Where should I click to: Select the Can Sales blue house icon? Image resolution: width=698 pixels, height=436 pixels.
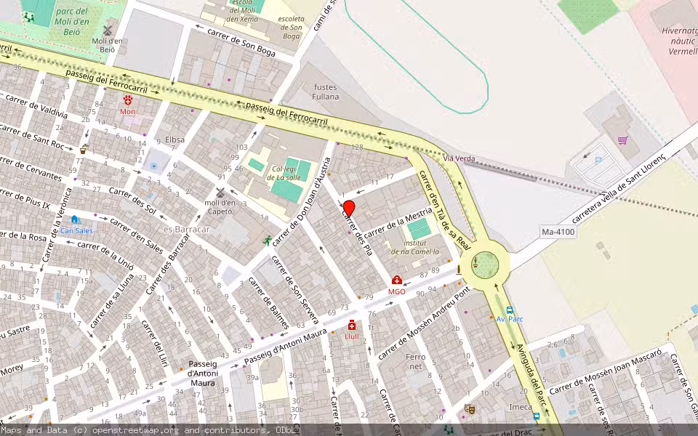tap(74, 219)
